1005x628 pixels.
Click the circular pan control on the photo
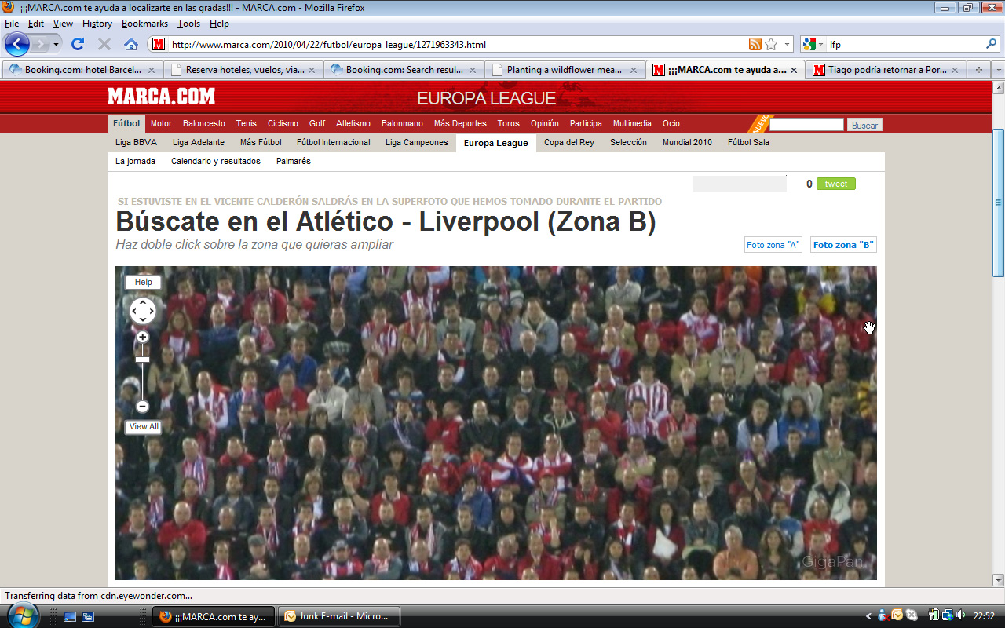[x=143, y=311]
